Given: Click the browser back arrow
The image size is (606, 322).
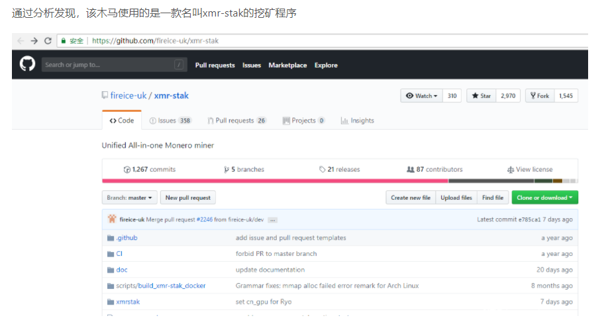Looking at the screenshot, I should point(21,41).
